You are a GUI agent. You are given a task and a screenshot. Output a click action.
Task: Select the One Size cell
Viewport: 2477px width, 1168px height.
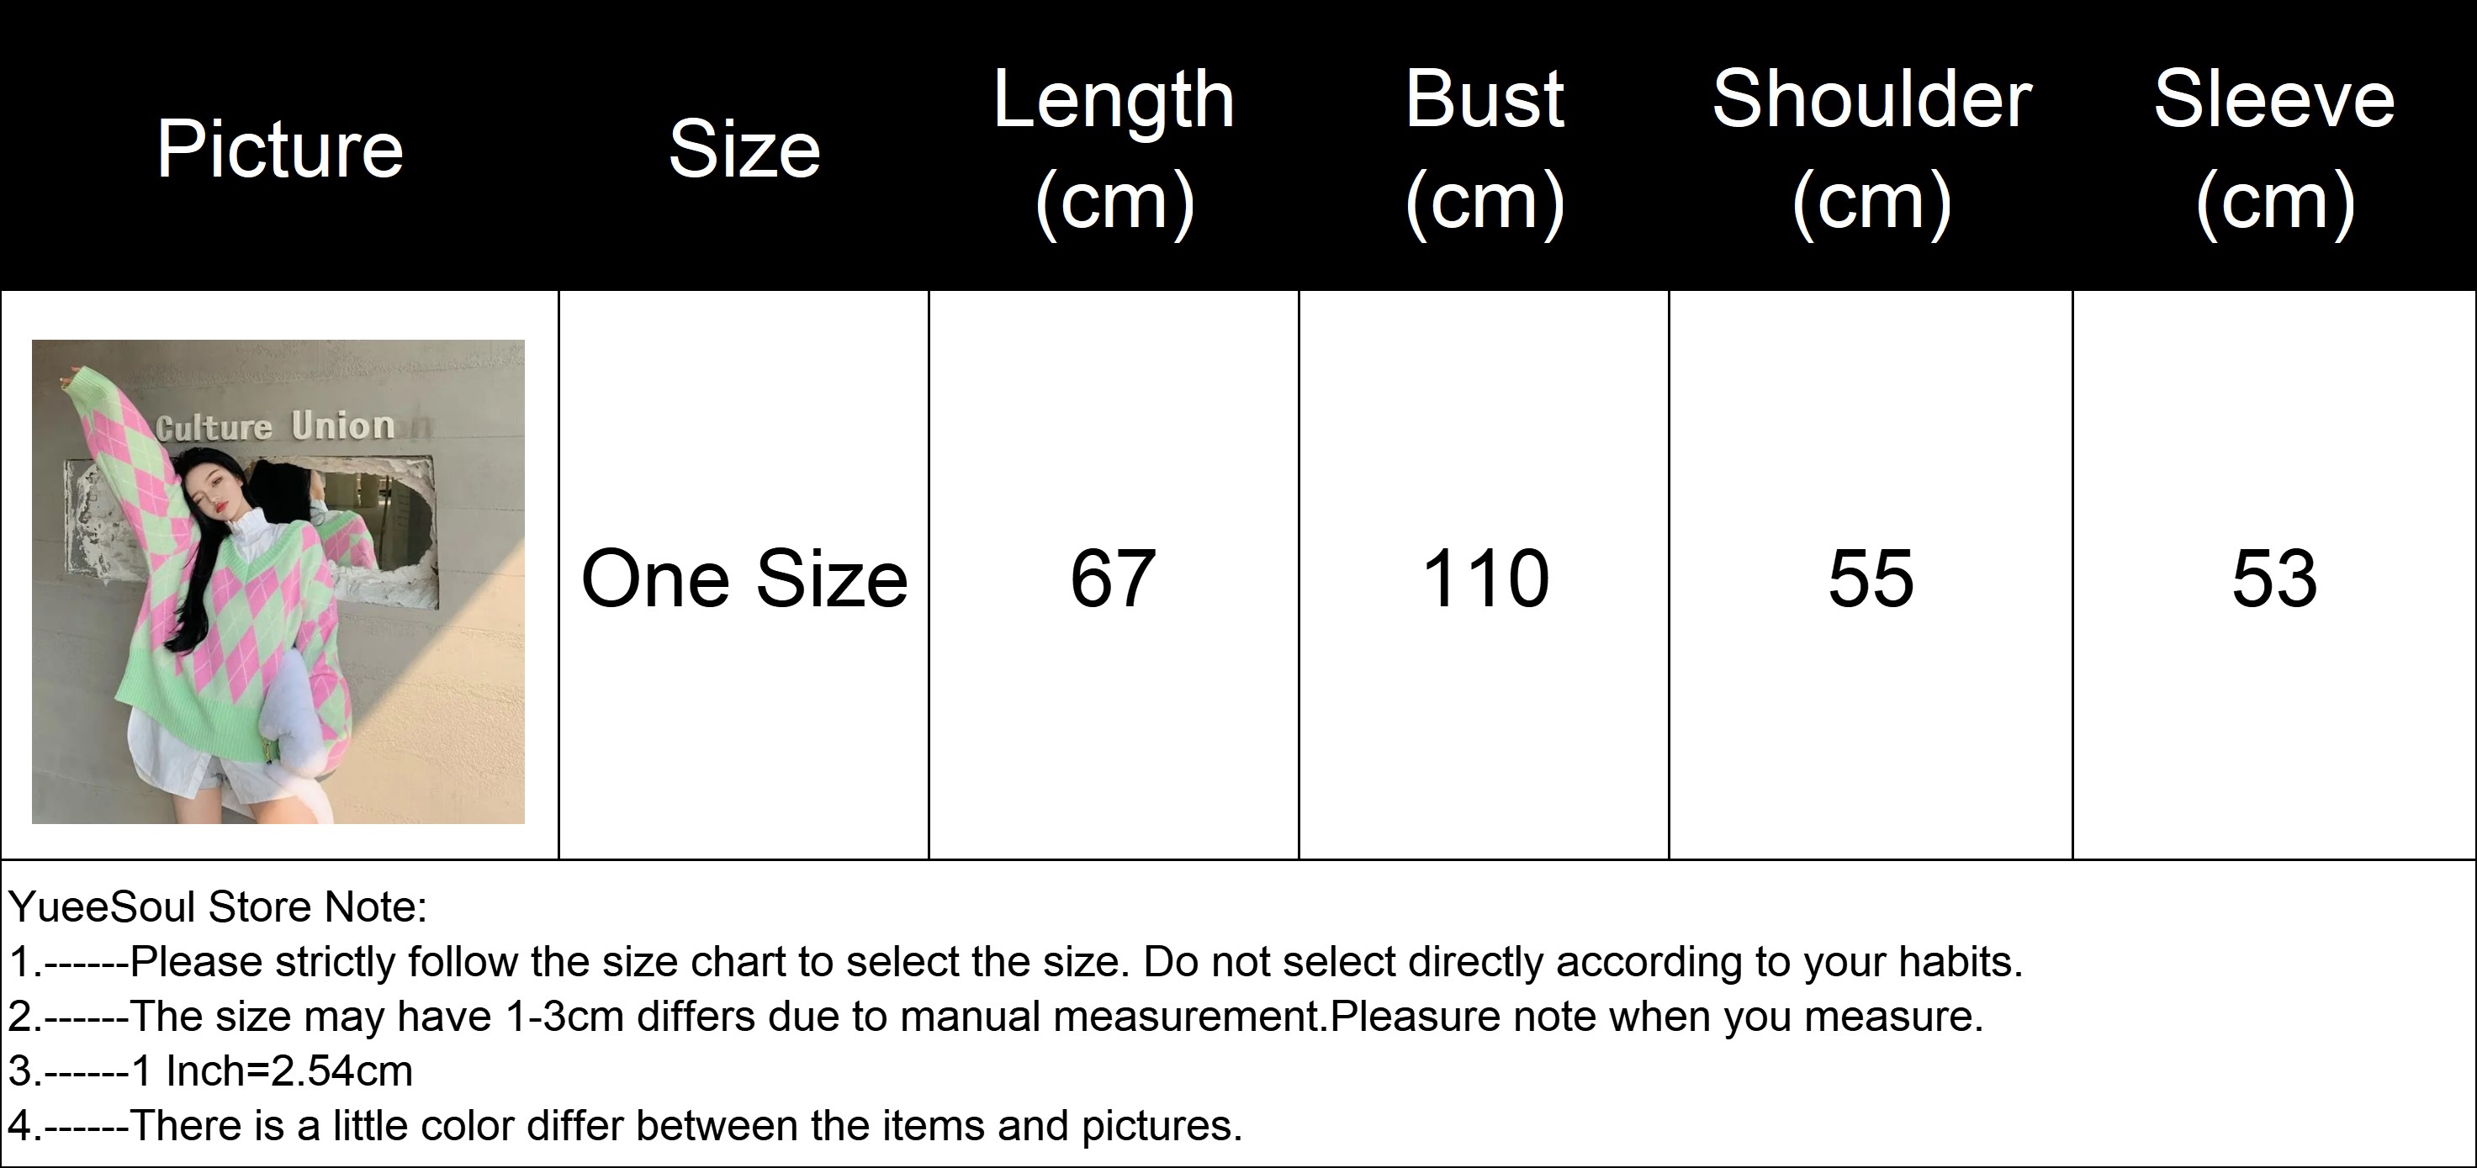tap(744, 579)
